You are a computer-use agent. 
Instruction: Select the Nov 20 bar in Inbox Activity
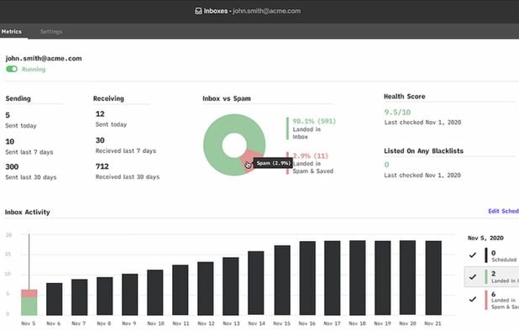(407, 278)
